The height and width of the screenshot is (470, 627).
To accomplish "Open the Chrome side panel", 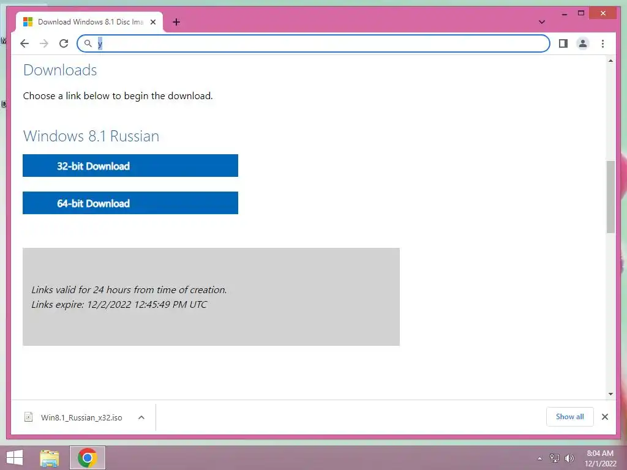I will click(563, 43).
